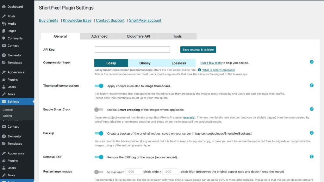Click into the API Key field
This screenshot has height=182, width=324.
(132, 50)
